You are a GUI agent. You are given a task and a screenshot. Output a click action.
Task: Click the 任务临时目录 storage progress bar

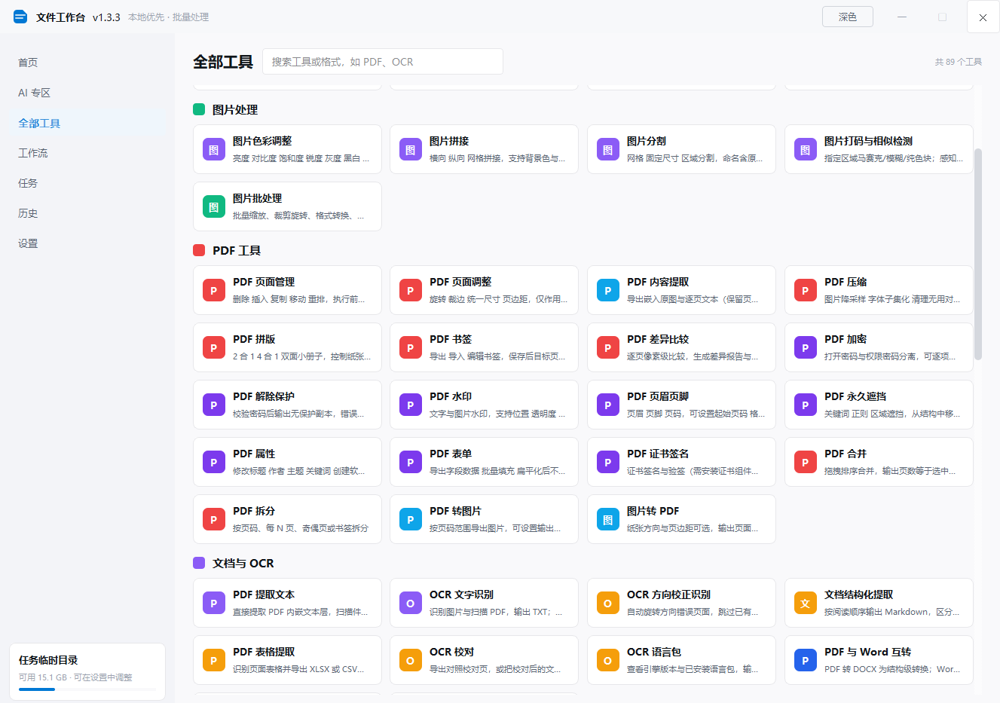click(x=87, y=689)
